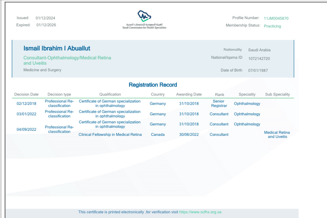
Task: Click the Decision Date column header
Action: point(26,94)
